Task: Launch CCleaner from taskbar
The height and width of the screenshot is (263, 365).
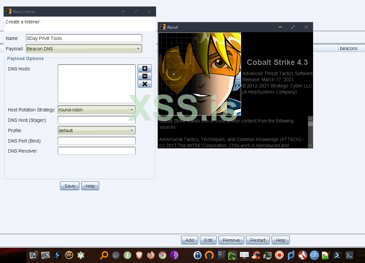Action: 256,255
